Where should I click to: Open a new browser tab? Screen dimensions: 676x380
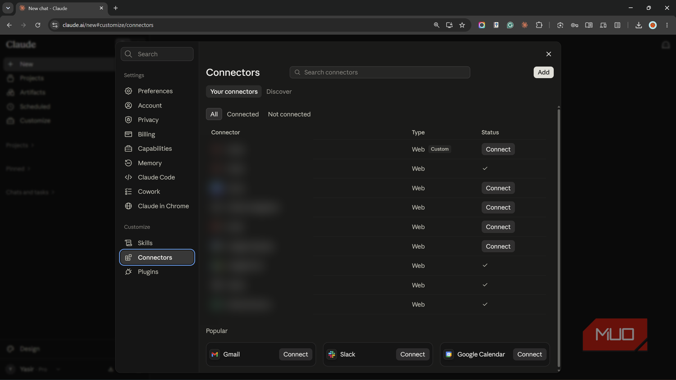pos(116,8)
